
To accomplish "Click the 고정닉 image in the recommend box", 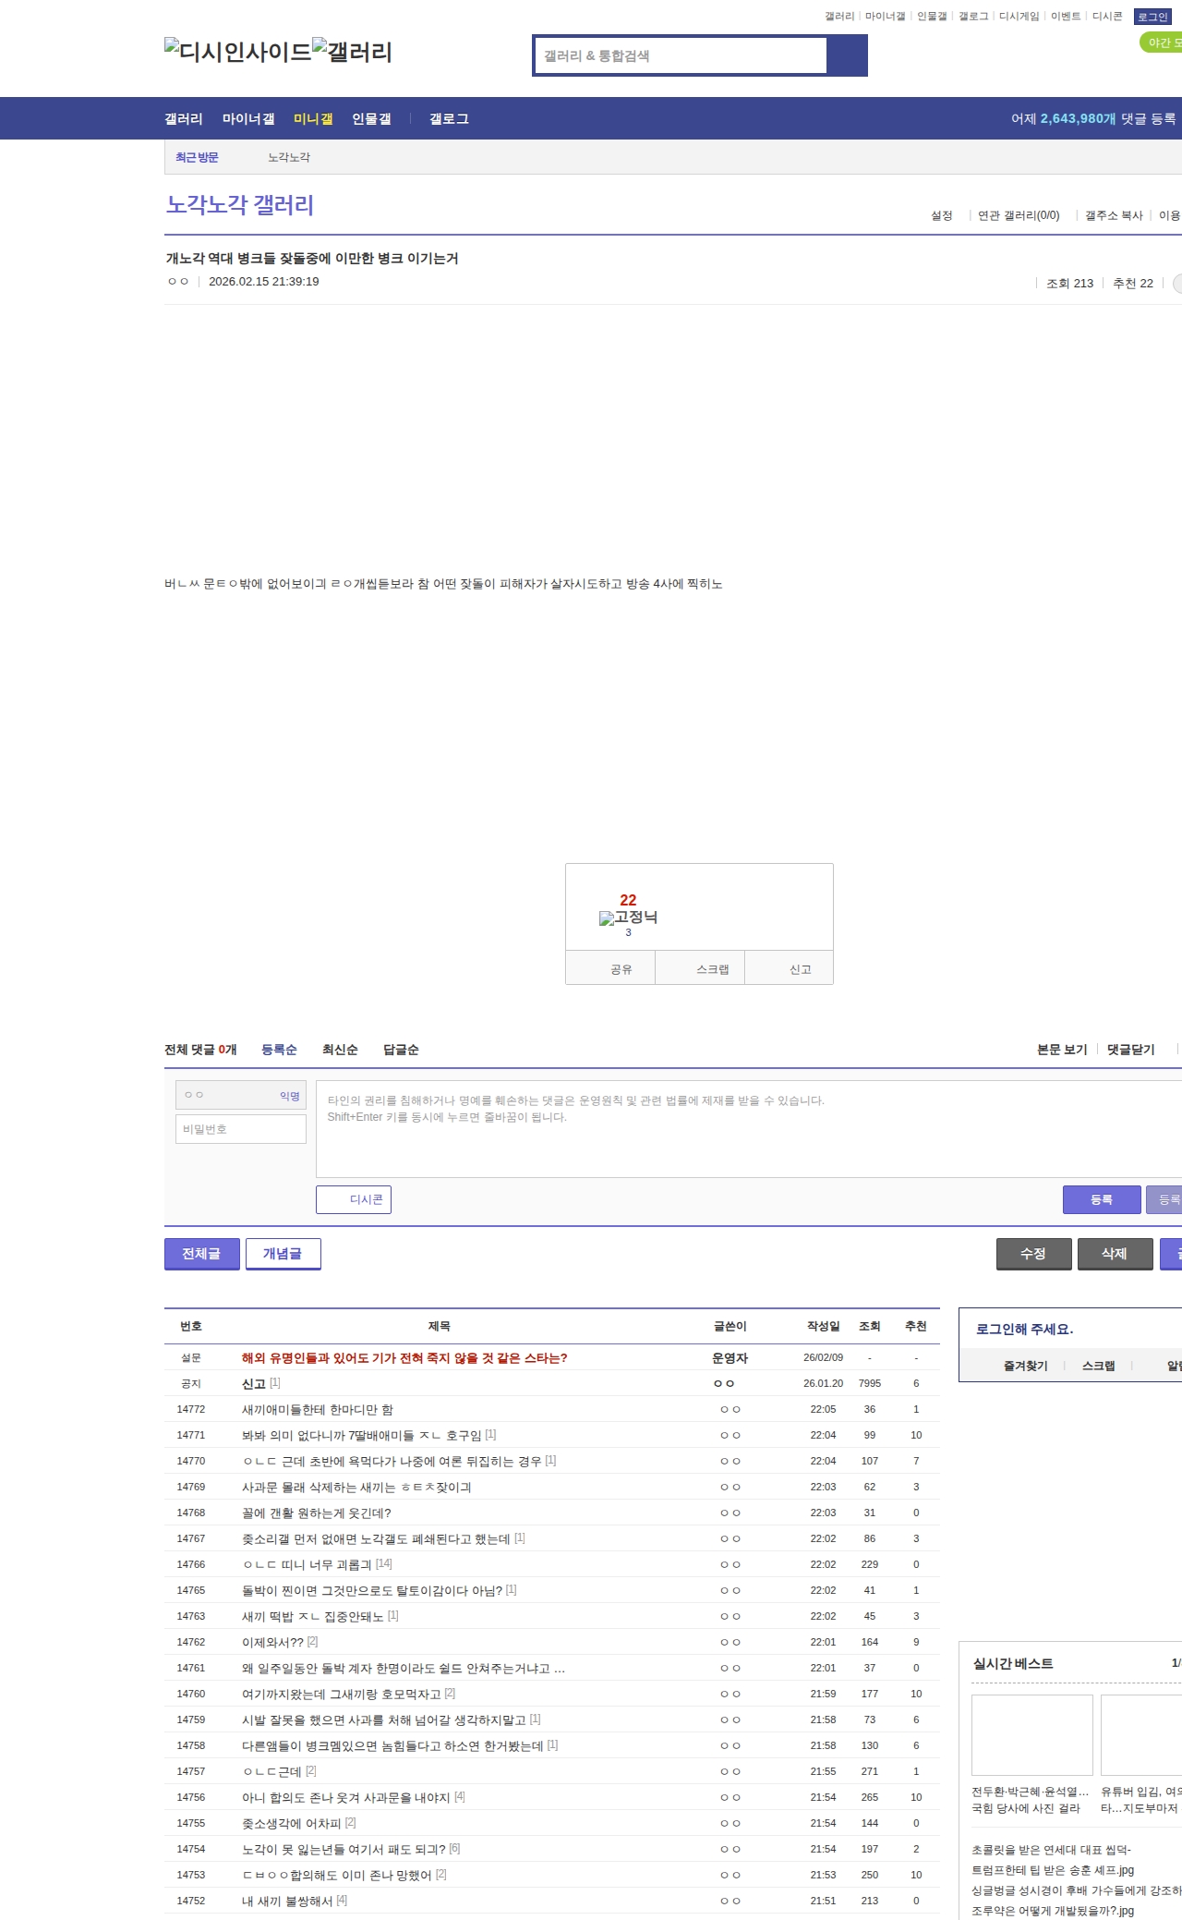I will coord(628,917).
